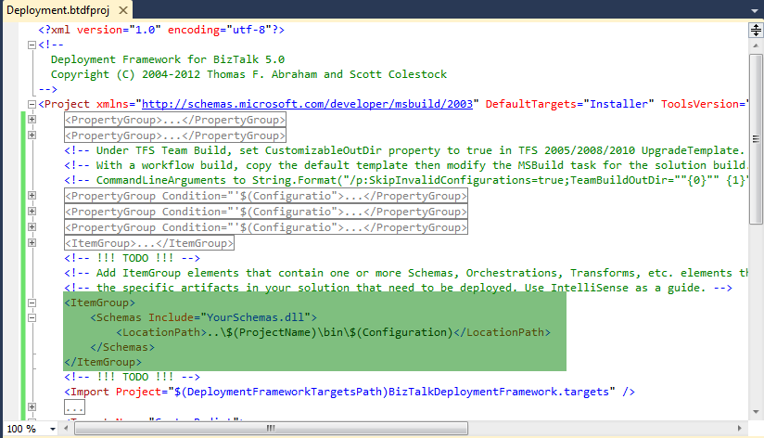This screenshot has width=764, height=438.
Task: Click the opening LocationPath tag
Action: click(161, 332)
